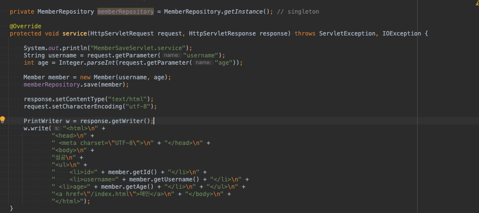This screenshot has width=479, height=213.
Task: Click the protected keyword before void service
Action: [x=25, y=33]
